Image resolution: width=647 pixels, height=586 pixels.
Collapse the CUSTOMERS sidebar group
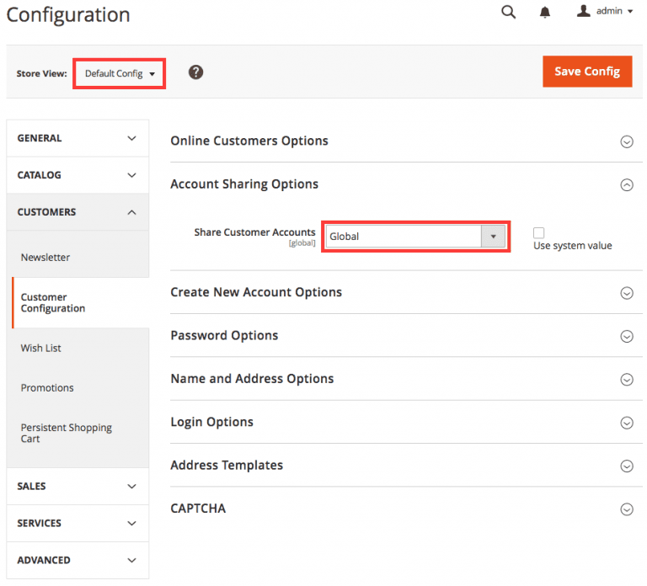point(77,212)
